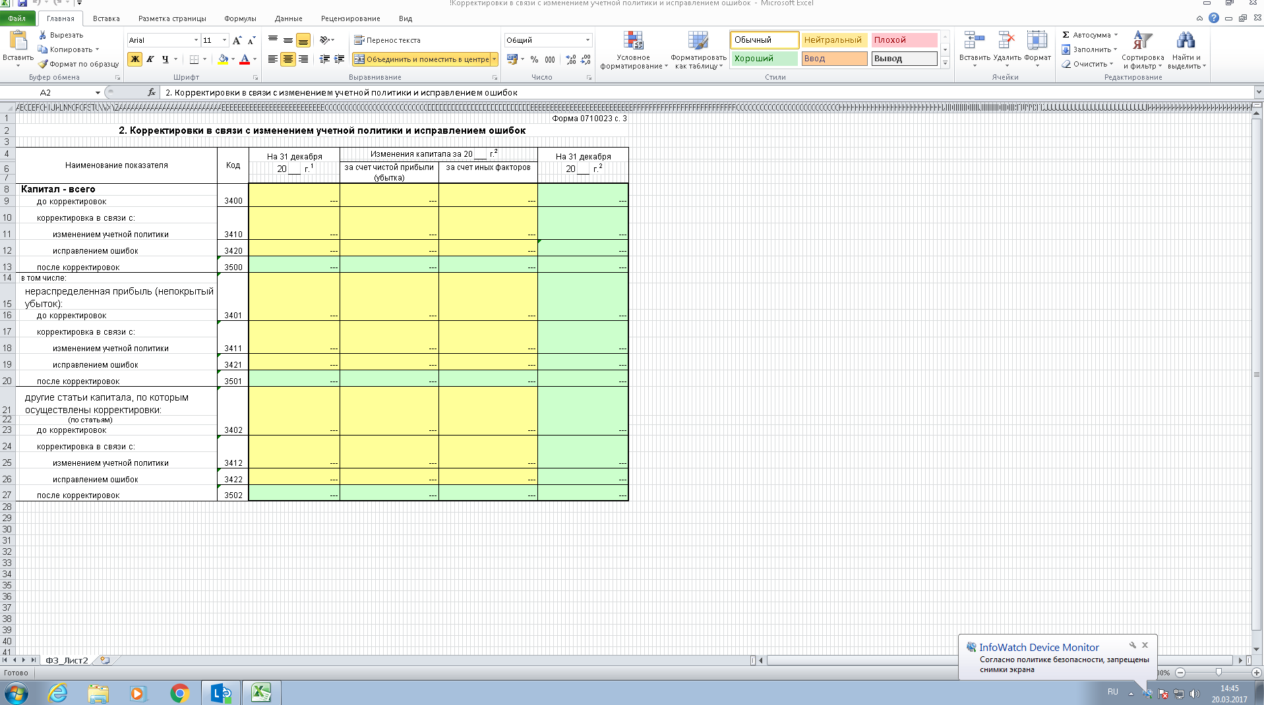
Task: Toggle italic (К) formatting
Action: (150, 59)
